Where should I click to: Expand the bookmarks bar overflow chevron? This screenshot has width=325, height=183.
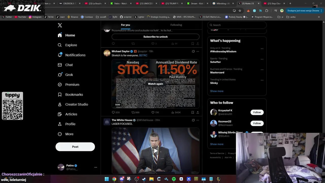point(319,17)
